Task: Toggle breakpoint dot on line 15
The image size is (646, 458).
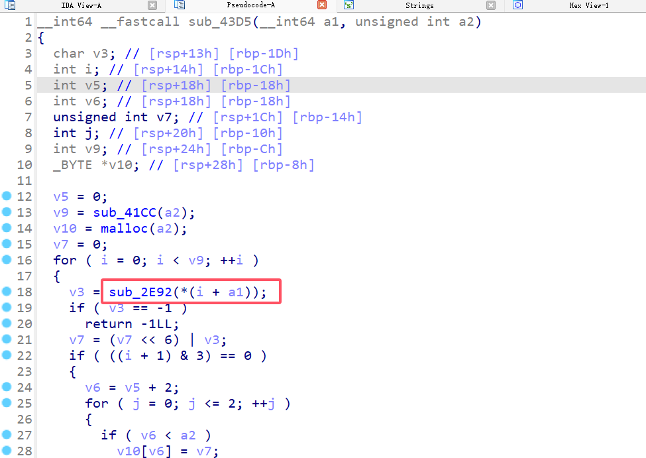Action: 7,244
